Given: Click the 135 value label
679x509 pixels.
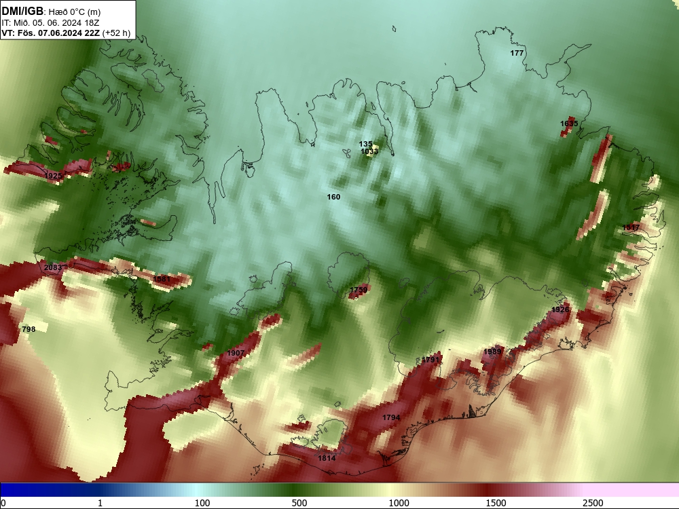Looking at the screenshot, I should pos(365,144).
